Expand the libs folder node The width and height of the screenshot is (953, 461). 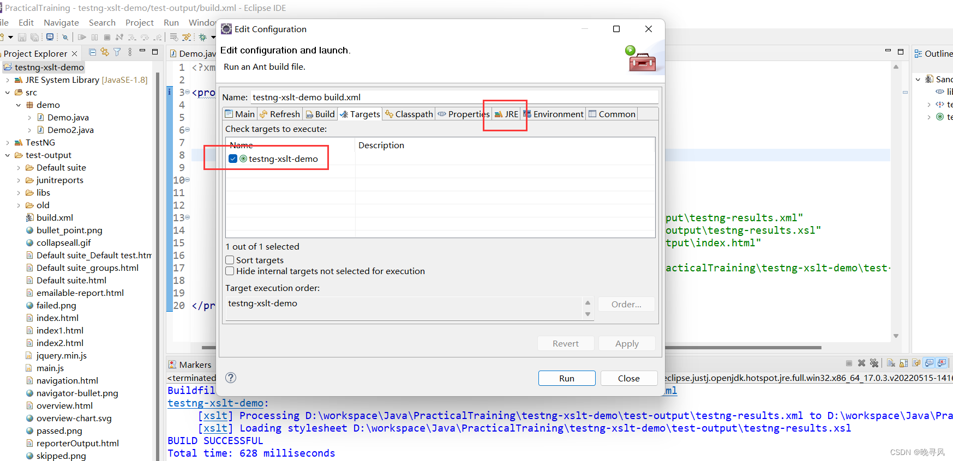tap(19, 193)
